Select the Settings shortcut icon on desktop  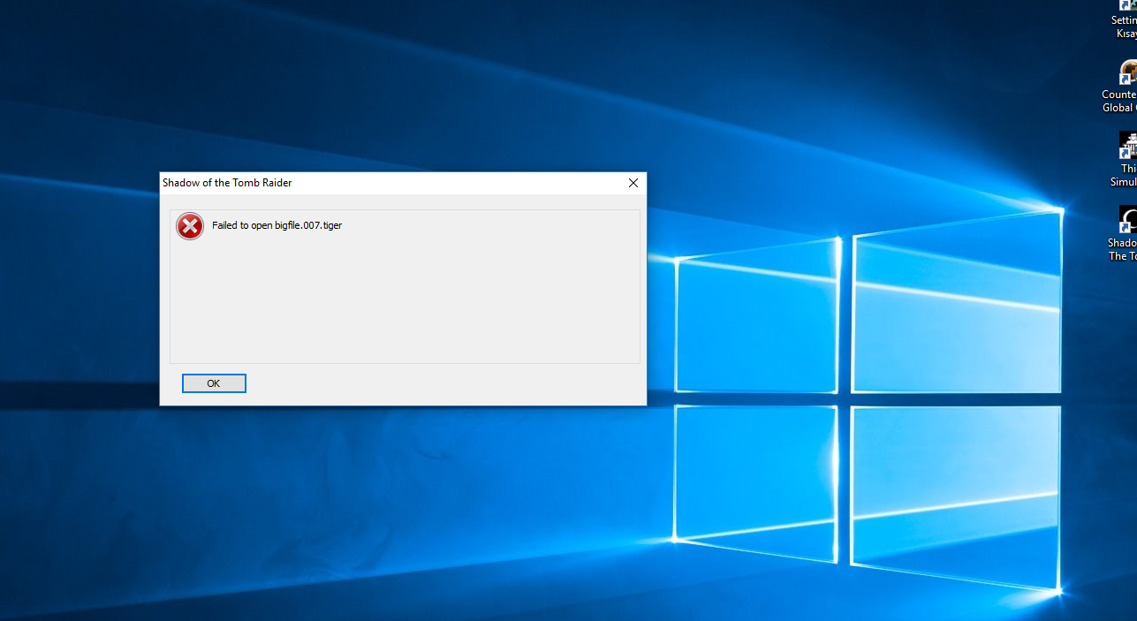(1128, 4)
